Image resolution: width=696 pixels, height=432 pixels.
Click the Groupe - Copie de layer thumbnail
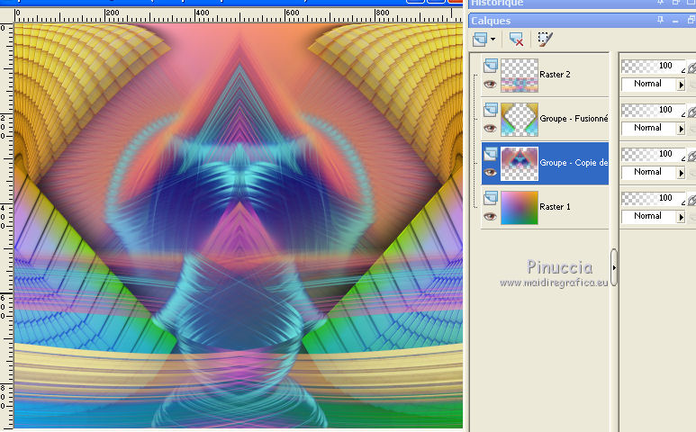coord(520,164)
